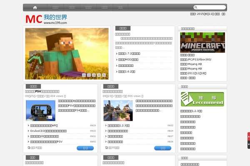
Task: Click the pages icon next to 30
Action: pyautogui.click(x=107, y=148)
